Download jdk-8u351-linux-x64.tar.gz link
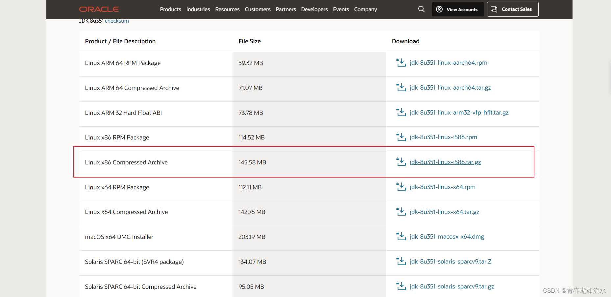 pos(444,212)
